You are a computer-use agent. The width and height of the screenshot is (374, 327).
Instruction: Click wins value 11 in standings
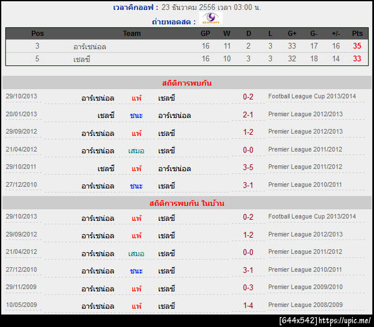227,46
